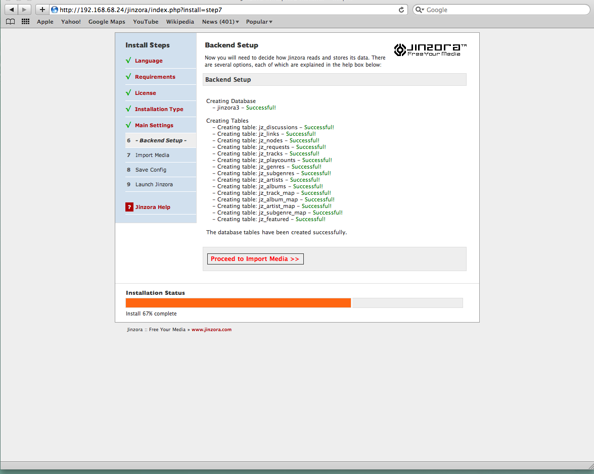The height and width of the screenshot is (474, 594).
Task: Click the 'jz_track_map' table creation line
Action: (x=271, y=193)
